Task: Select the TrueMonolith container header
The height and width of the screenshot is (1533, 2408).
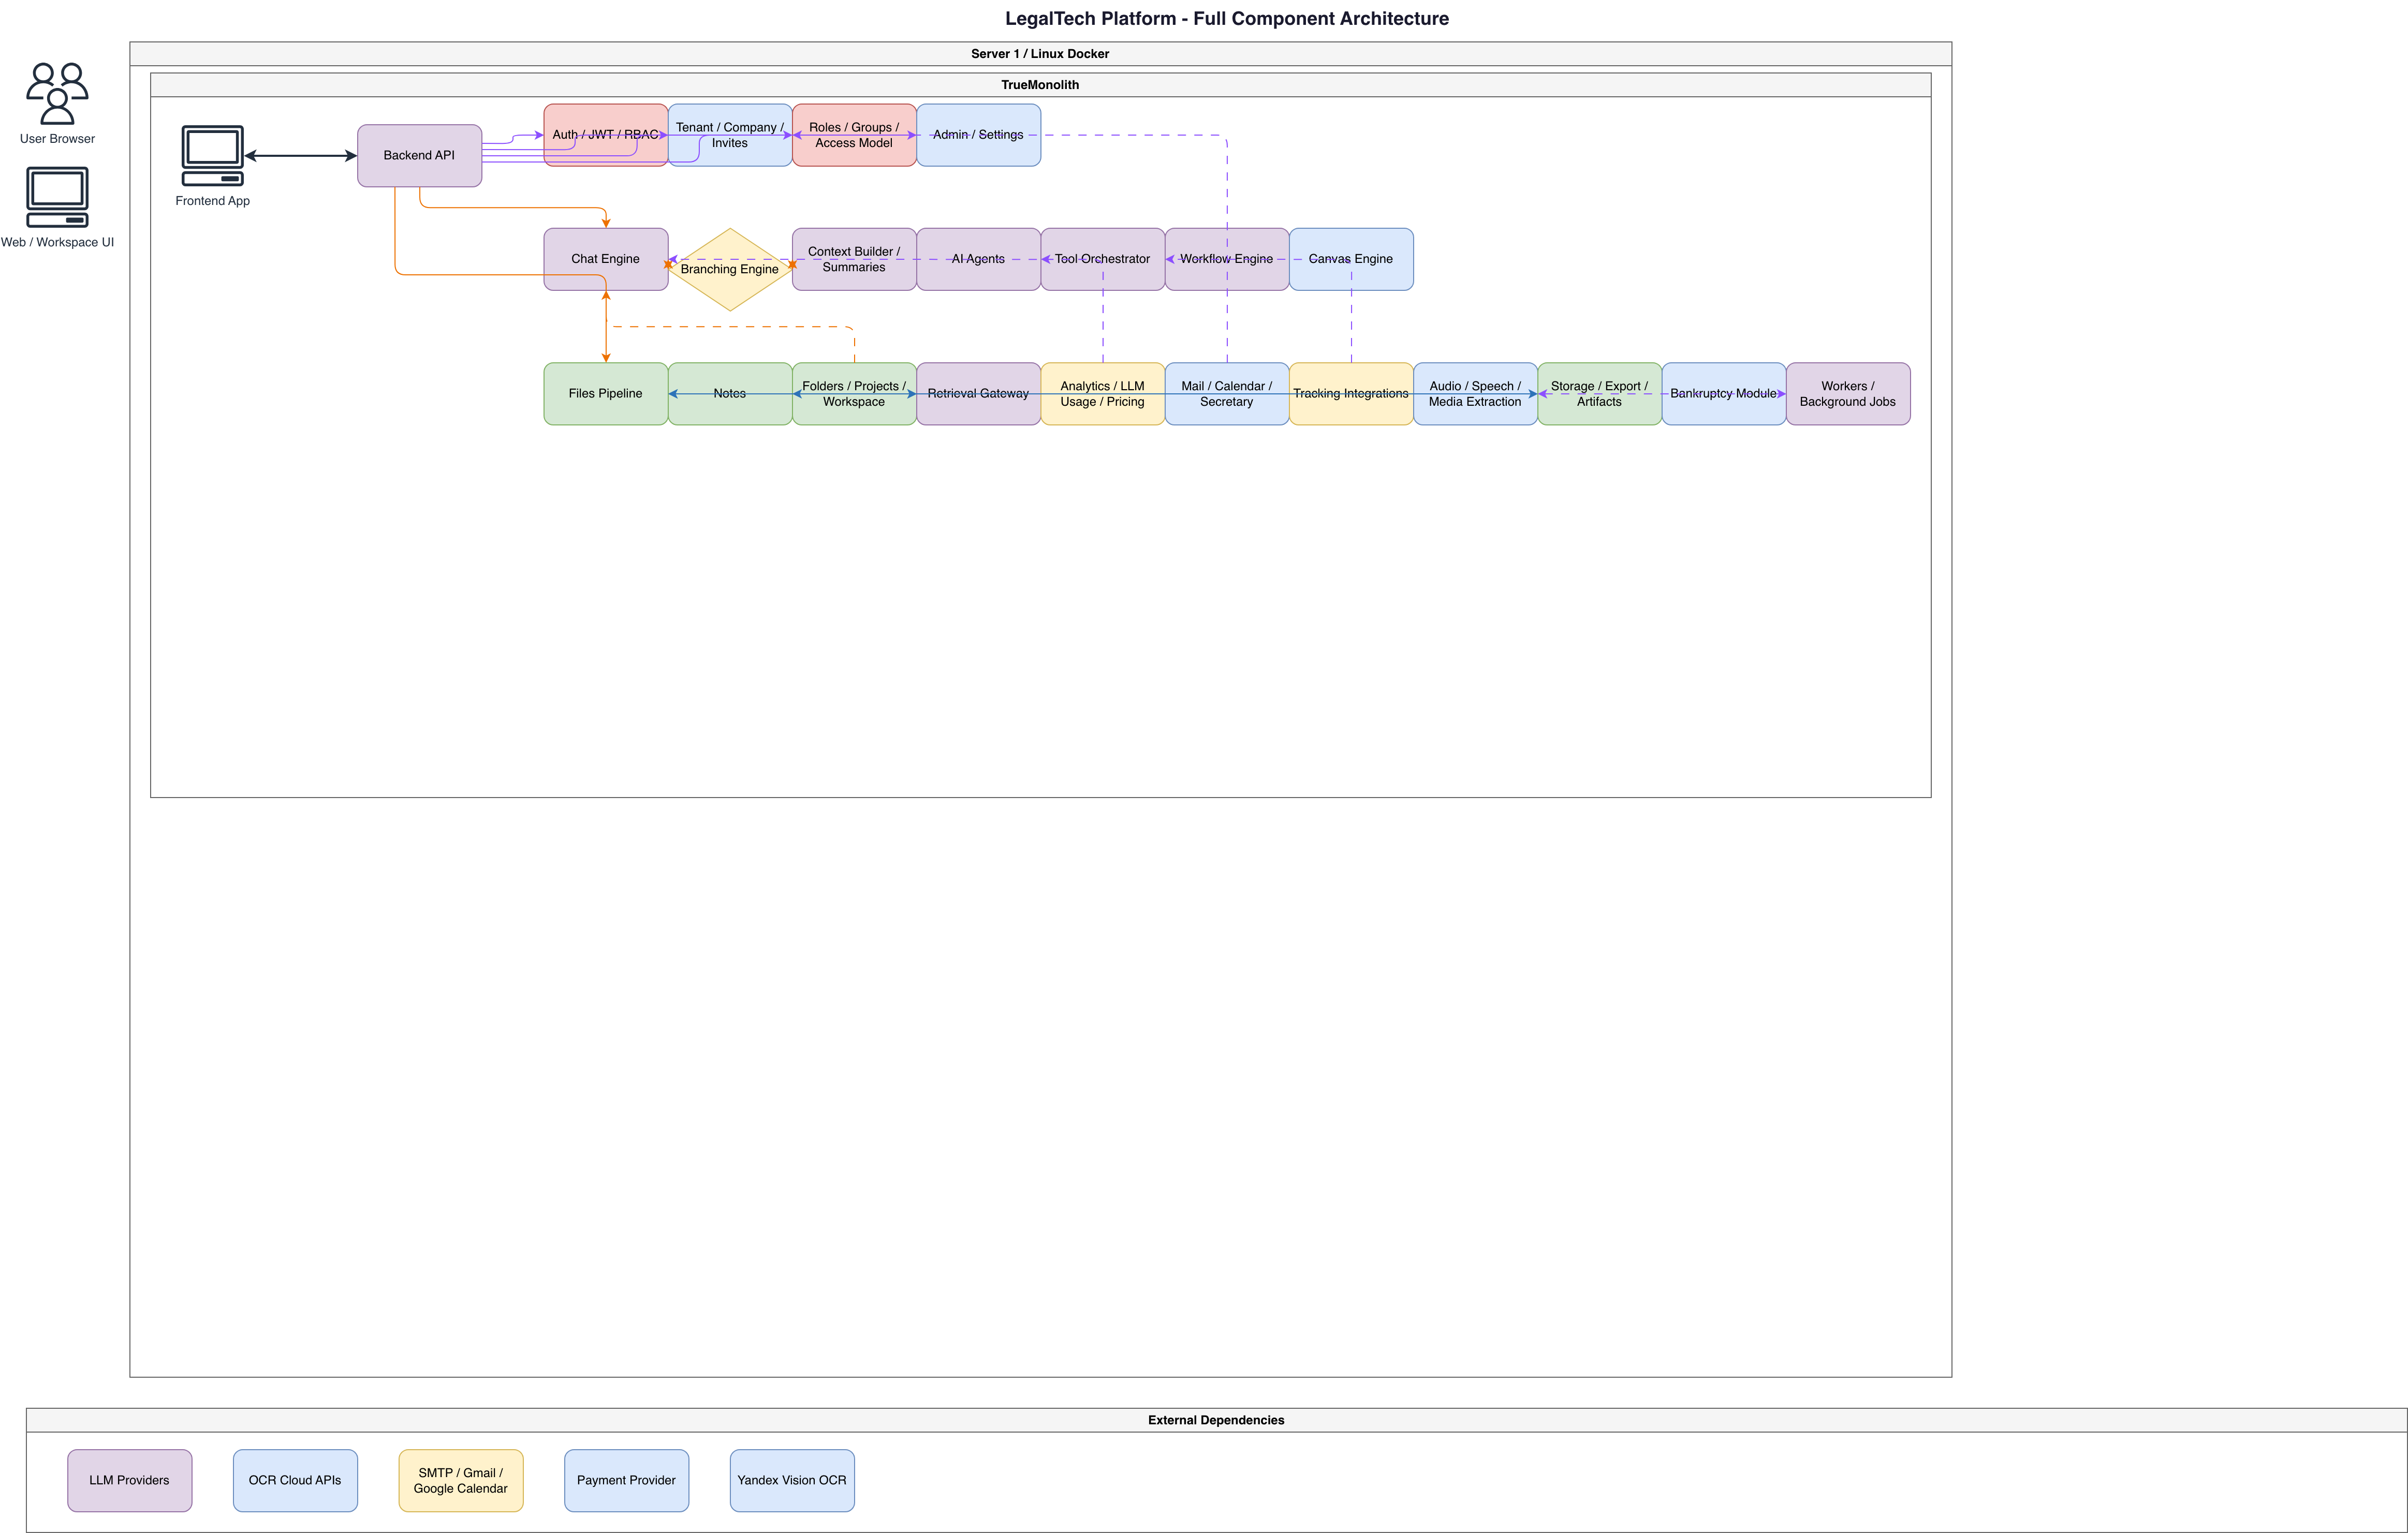Action: coord(1040,85)
